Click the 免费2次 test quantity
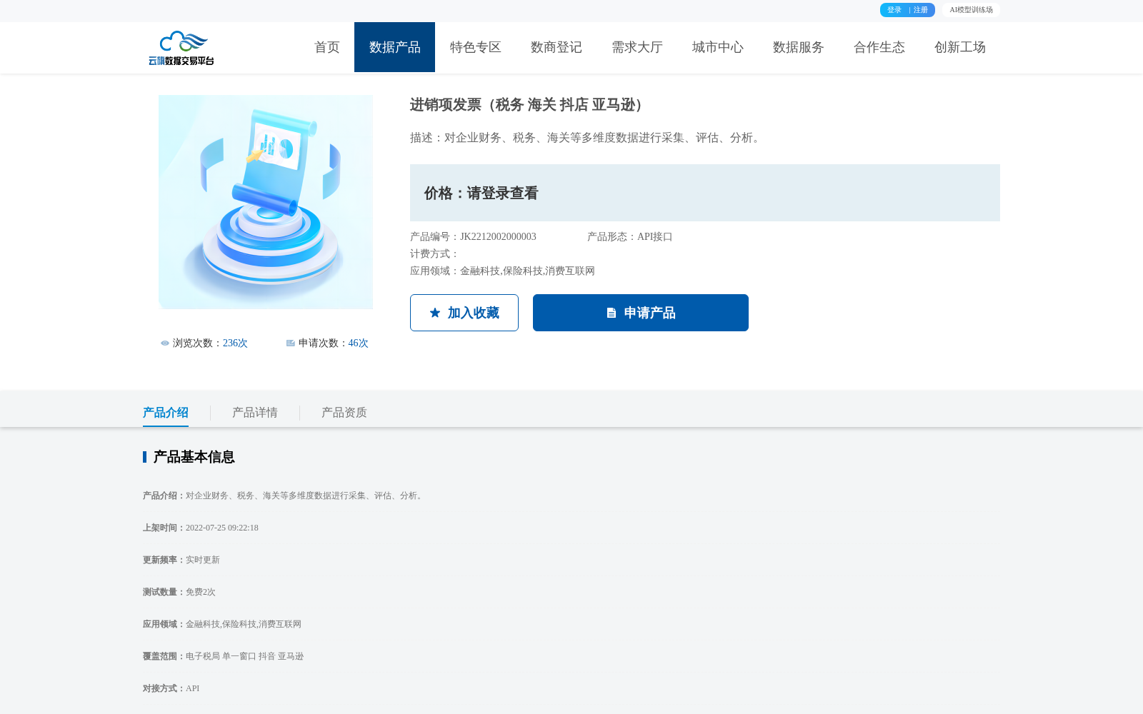1143x714 pixels. click(201, 592)
